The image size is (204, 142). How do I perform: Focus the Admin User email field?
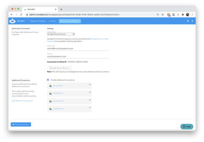tap(78, 49)
